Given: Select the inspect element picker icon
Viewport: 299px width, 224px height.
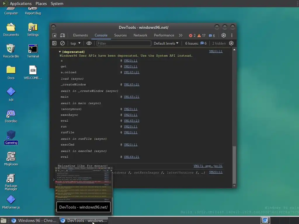Looking at the screenshot, I should click(54, 35).
